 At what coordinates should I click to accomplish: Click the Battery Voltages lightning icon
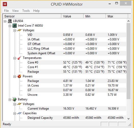tap(19, 104)
